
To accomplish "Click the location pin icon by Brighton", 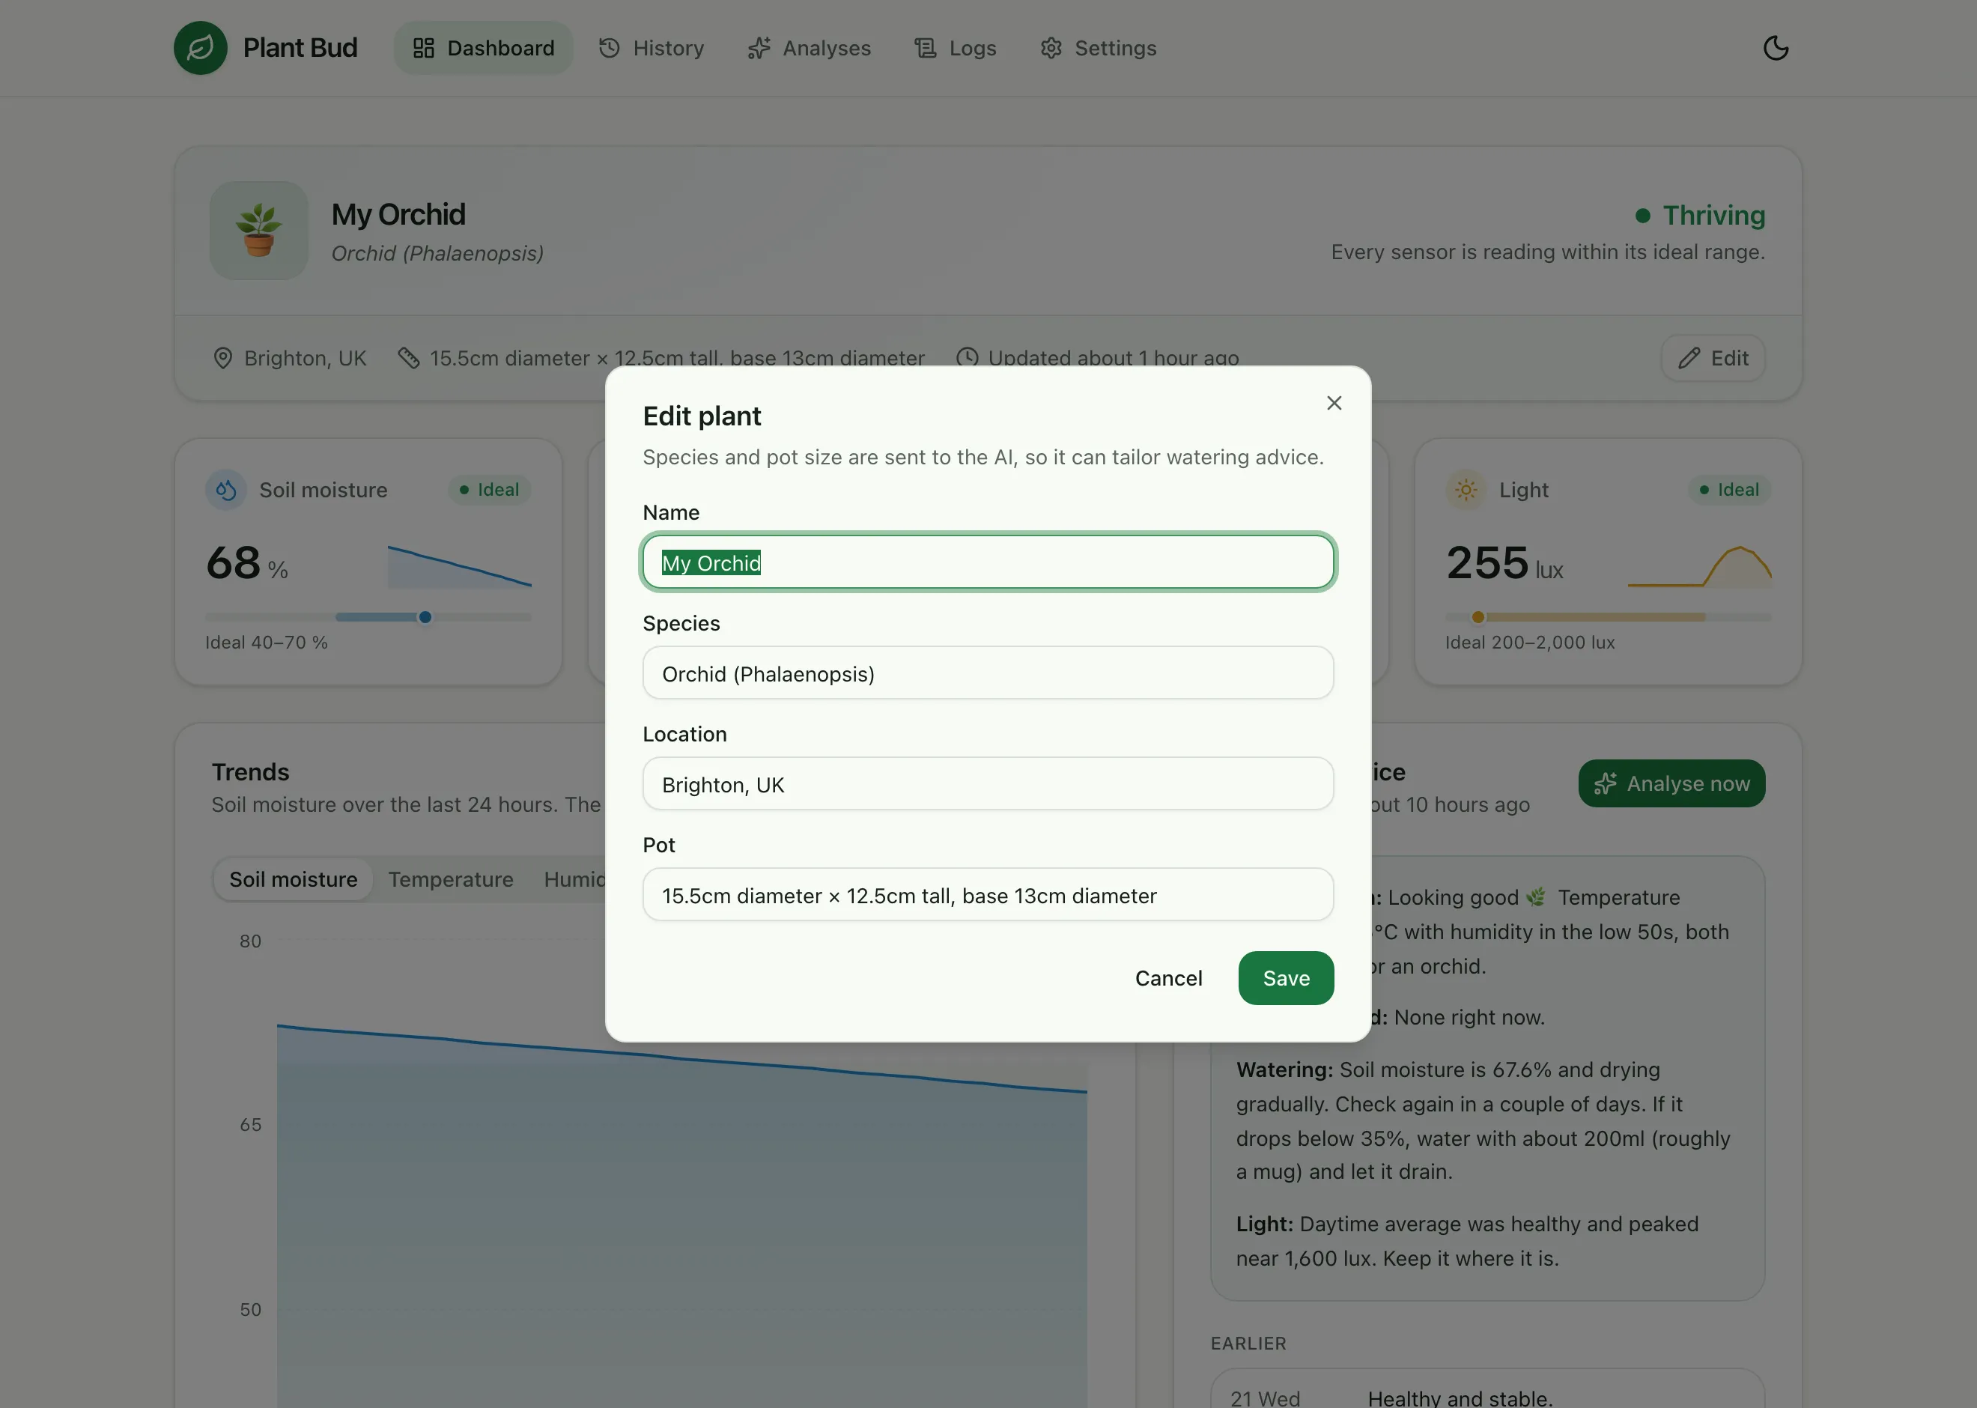I will tap(222, 358).
